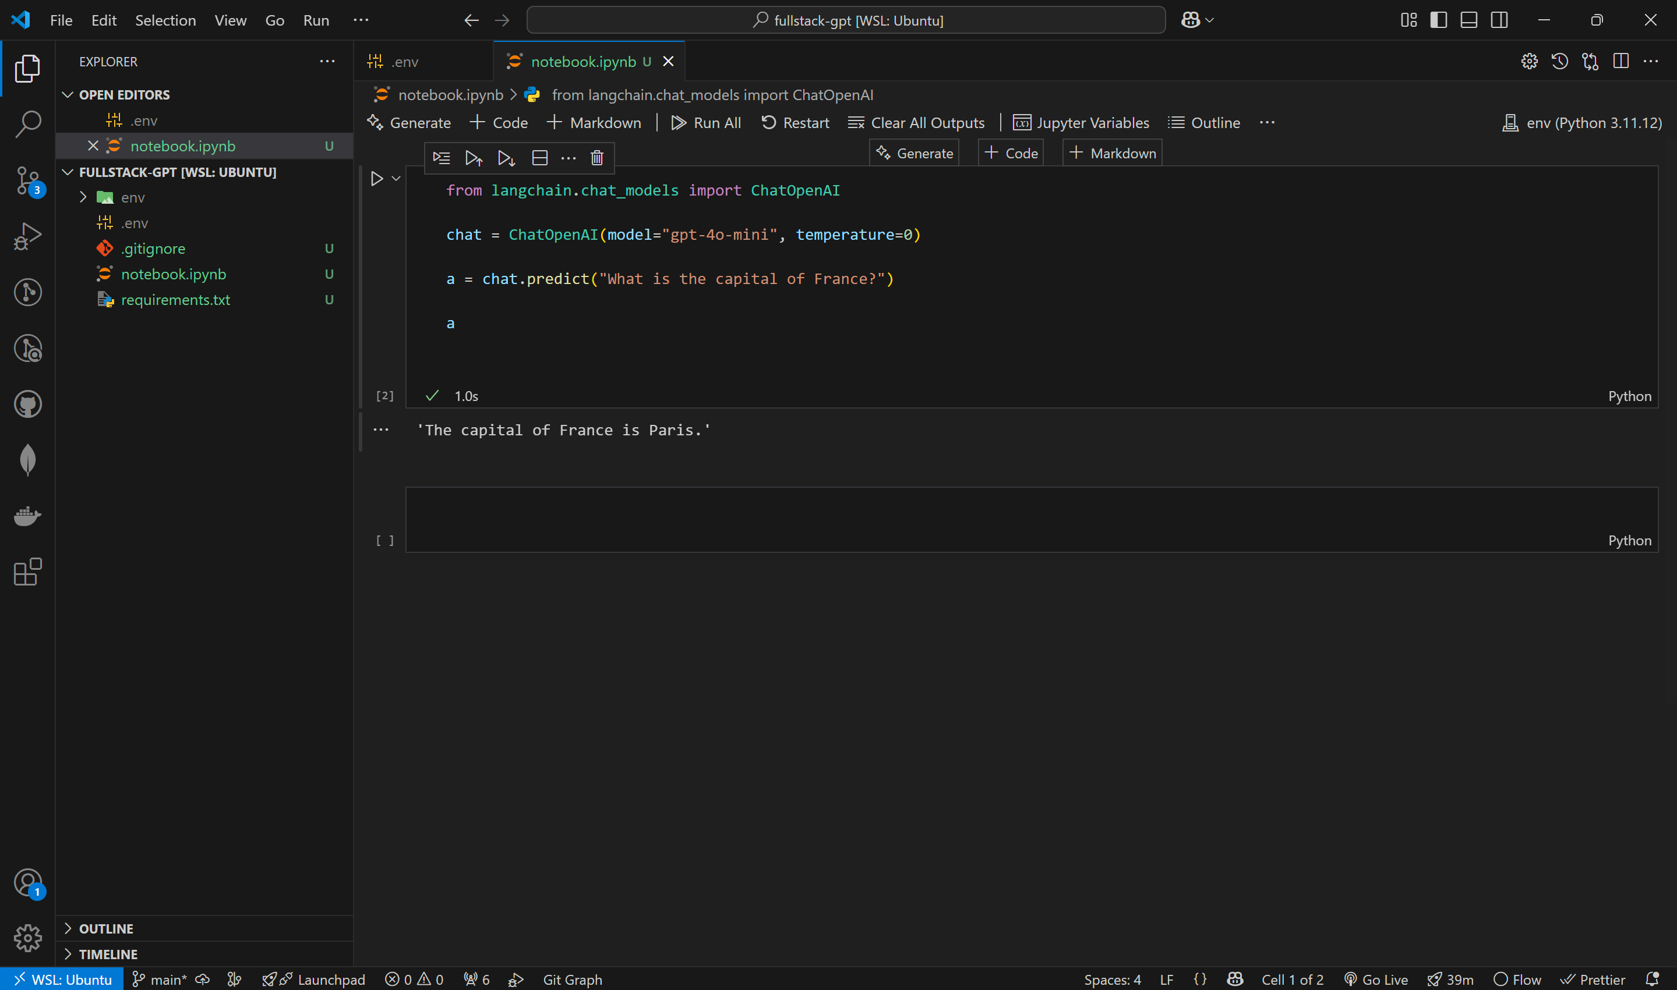Open the Extensions view
Image resolution: width=1677 pixels, height=990 pixels.
pos(27,572)
